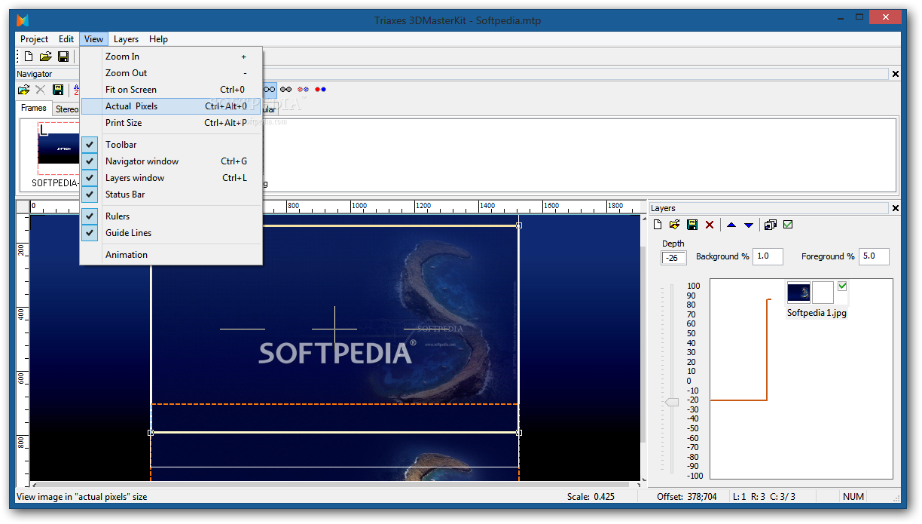This screenshot has height=524, width=922.
Task: Delete layer with red X icon
Action: tap(710, 225)
